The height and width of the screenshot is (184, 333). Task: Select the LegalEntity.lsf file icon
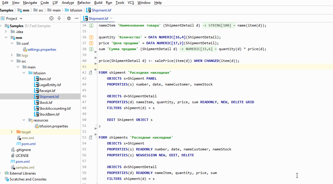point(36,85)
